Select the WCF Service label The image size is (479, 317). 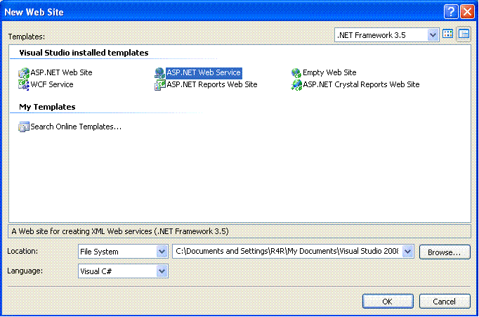click(52, 84)
